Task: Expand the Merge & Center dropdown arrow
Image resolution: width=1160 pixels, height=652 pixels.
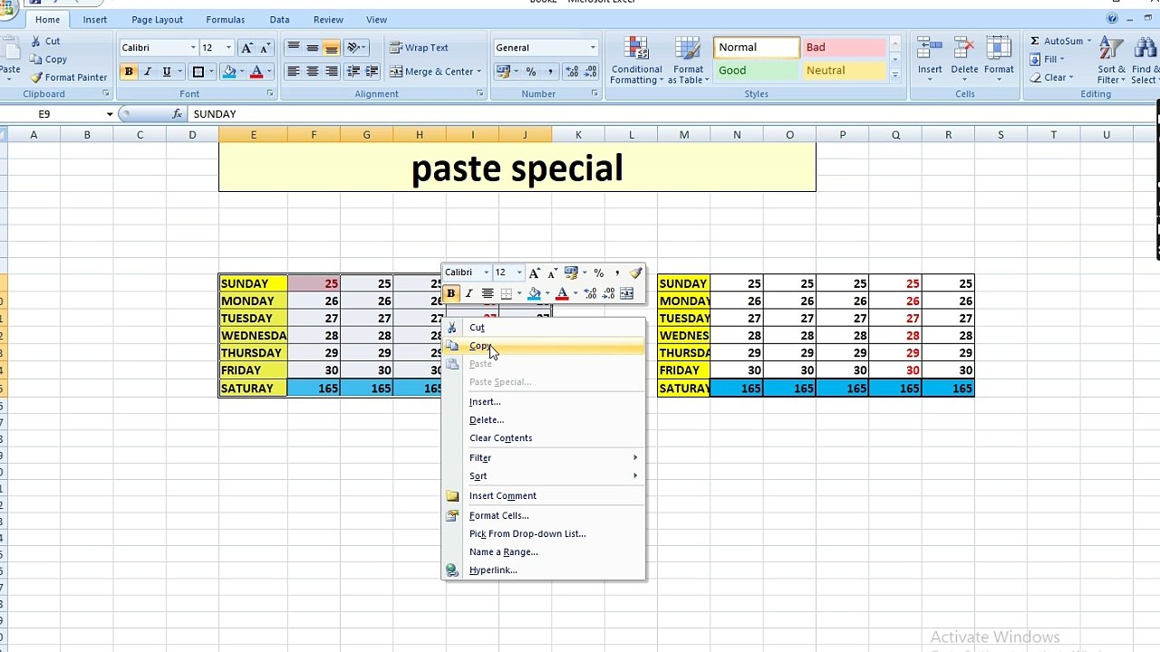Action: [478, 72]
